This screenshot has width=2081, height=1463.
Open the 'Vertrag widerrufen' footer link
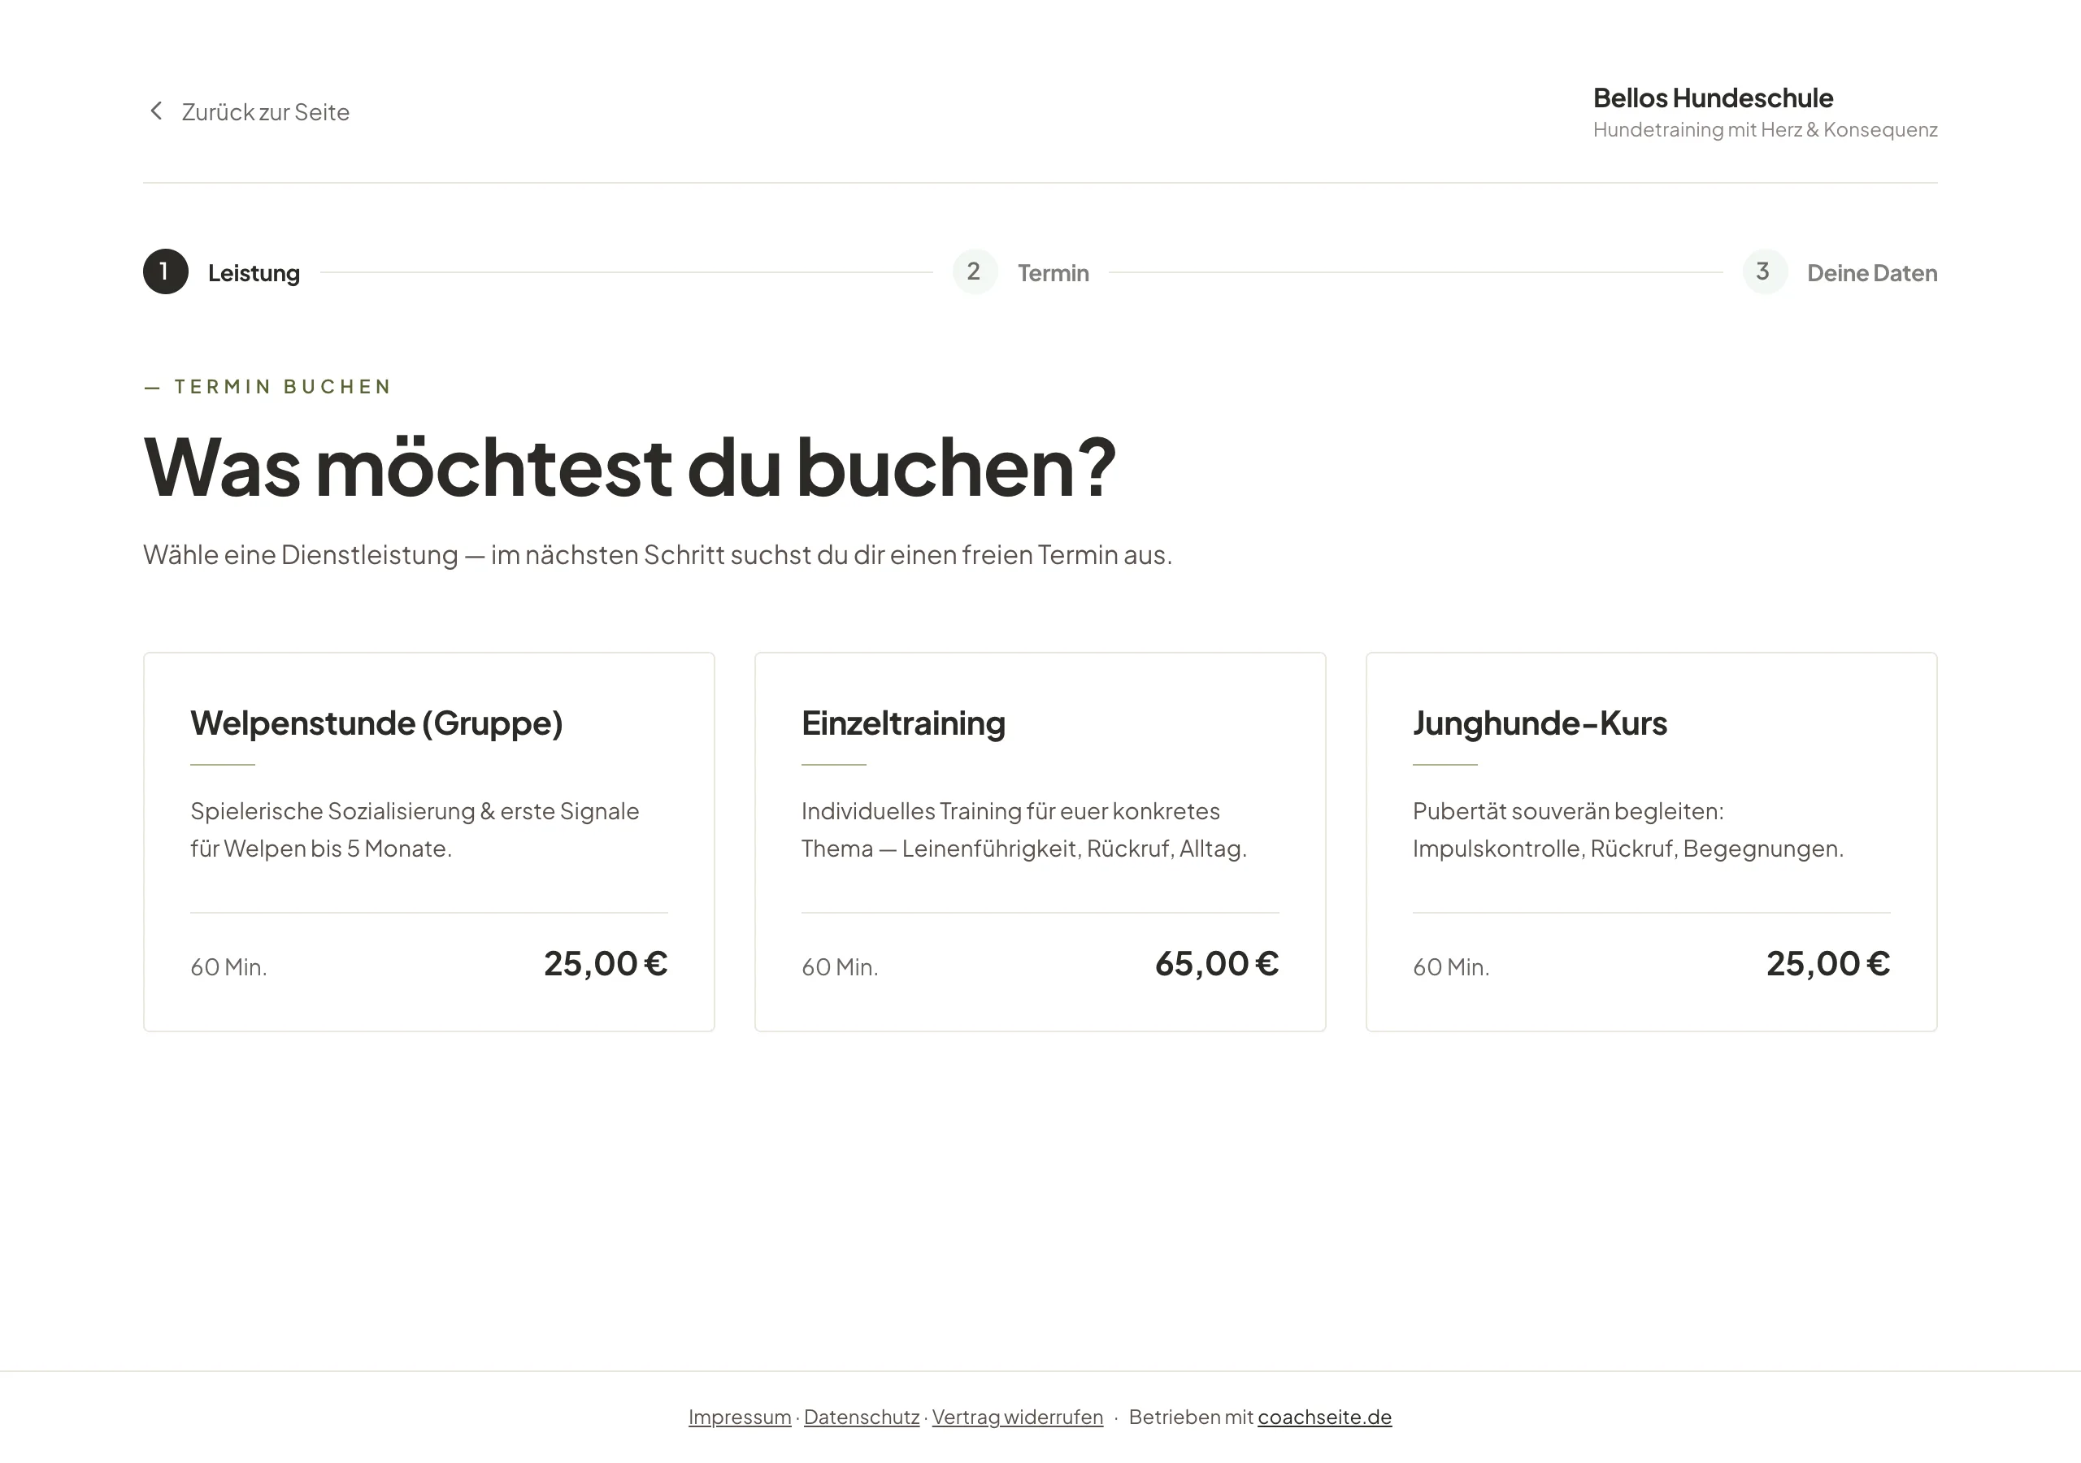click(x=1017, y=1417)
